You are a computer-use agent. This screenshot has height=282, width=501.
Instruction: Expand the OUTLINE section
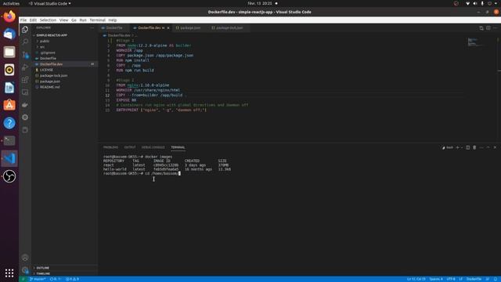(43, 268)
